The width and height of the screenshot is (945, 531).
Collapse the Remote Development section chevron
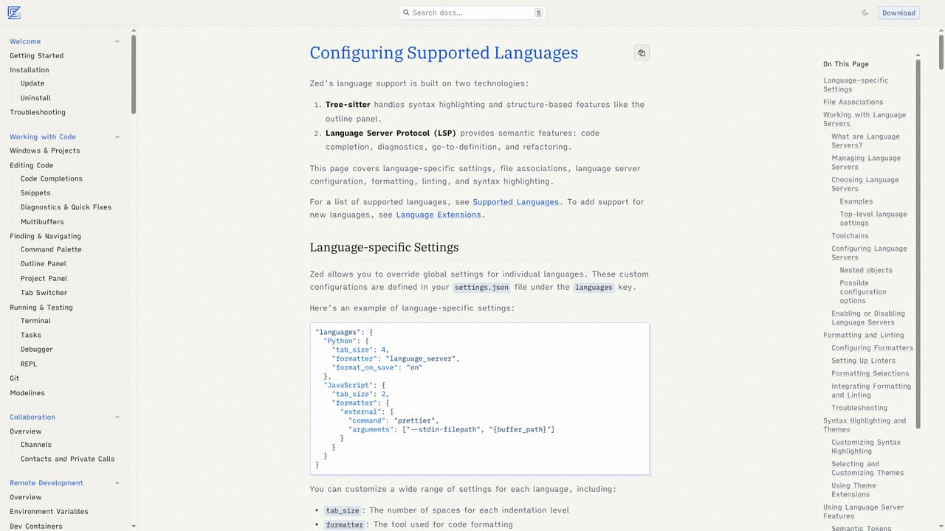[x=117, y=483]
